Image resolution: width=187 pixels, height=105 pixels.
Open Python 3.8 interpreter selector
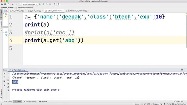tap(176, 104)
